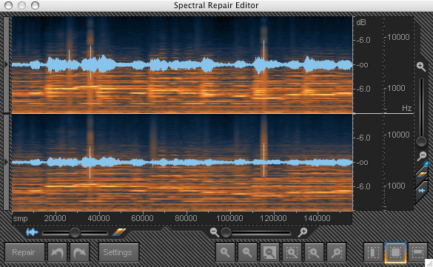The height and width of the screenshot is (267, 433).
Task: Zoom out with the bottom magnifier-minus button
Action: coord(247,252)
